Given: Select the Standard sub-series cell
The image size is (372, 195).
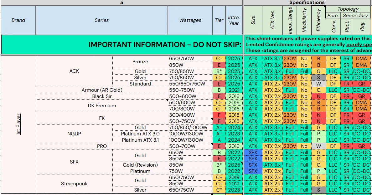Looking at the screenshot, I should coord(140,84).
